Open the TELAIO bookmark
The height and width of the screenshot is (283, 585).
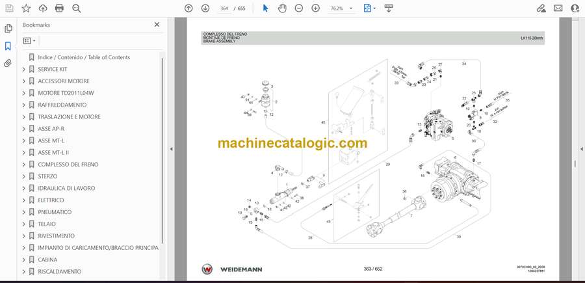[47, 224]
